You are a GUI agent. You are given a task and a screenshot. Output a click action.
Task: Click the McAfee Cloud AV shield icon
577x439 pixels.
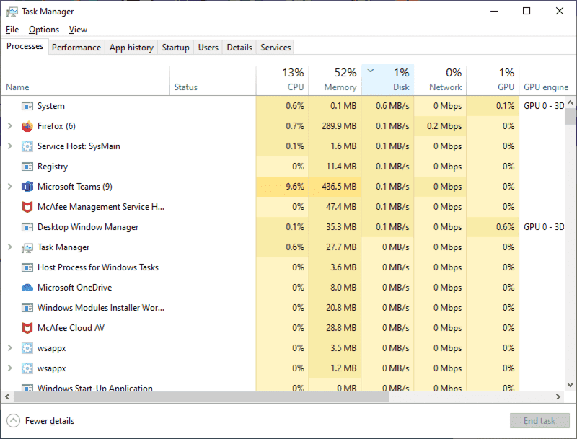27,328
